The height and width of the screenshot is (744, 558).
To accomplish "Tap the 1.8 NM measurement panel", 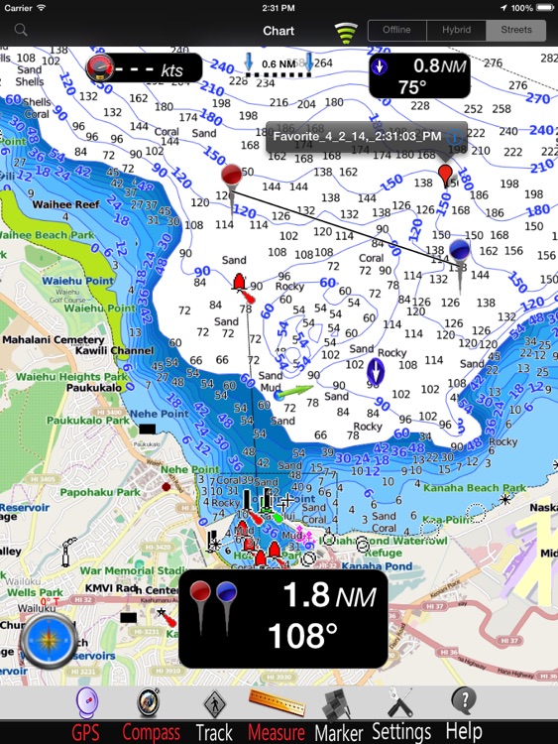I will [283, 618].
